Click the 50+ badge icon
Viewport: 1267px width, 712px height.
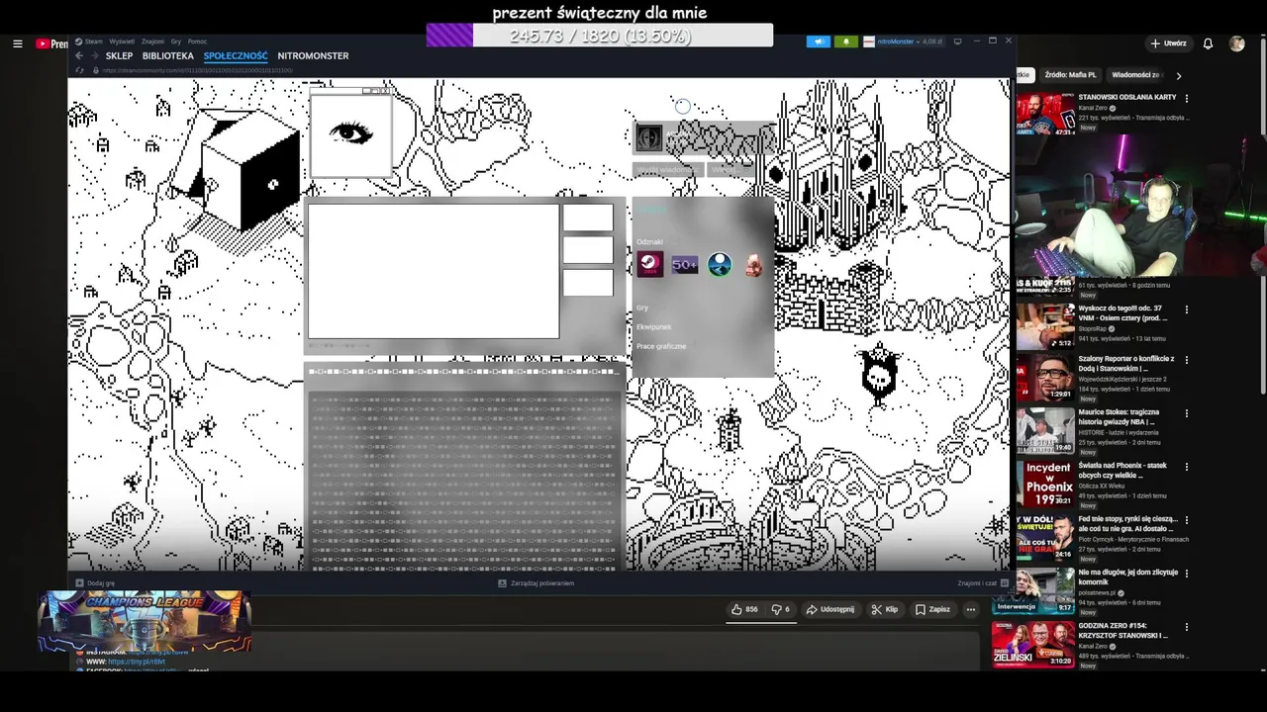tap(685, 264)
